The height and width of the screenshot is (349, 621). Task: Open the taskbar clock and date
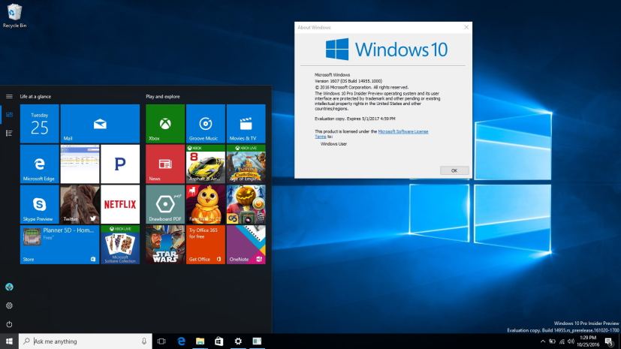pos(588,341)
